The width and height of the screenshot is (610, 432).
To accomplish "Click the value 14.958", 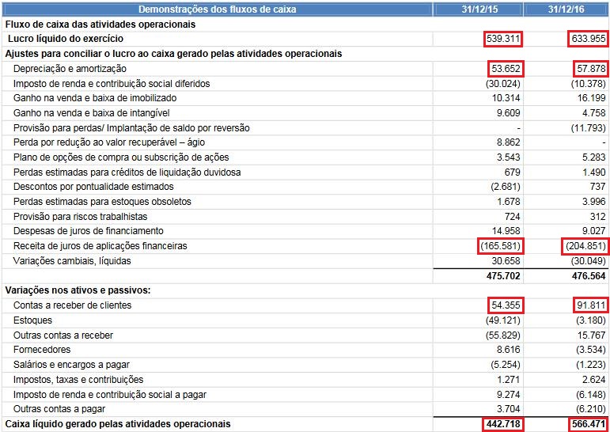I will (506, 231).
